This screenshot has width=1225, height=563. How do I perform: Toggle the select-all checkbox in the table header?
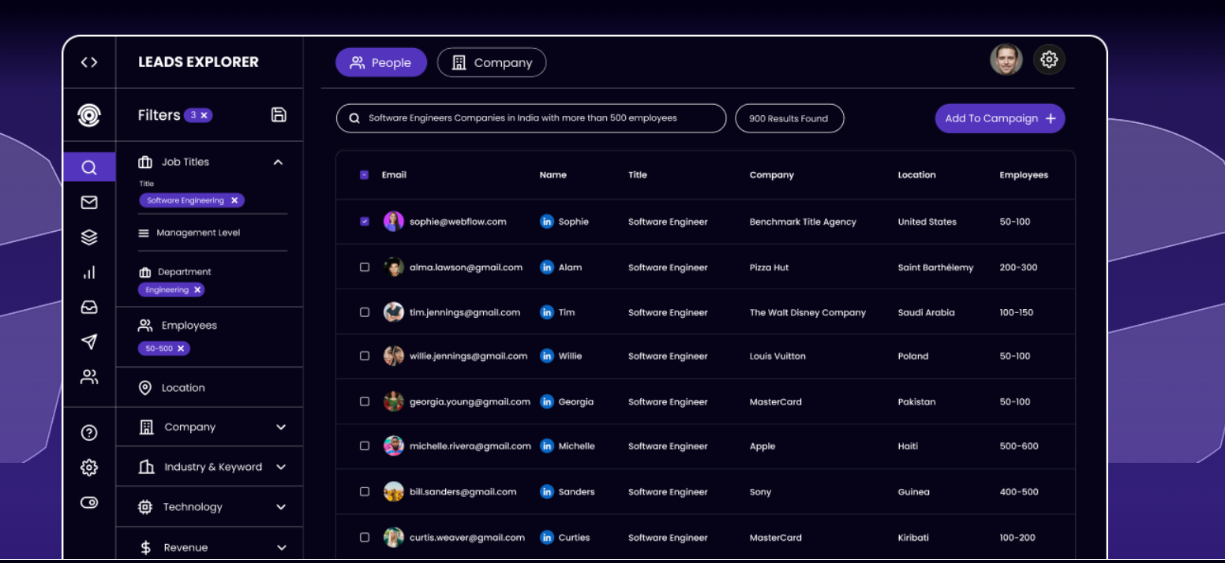point(364,174)
